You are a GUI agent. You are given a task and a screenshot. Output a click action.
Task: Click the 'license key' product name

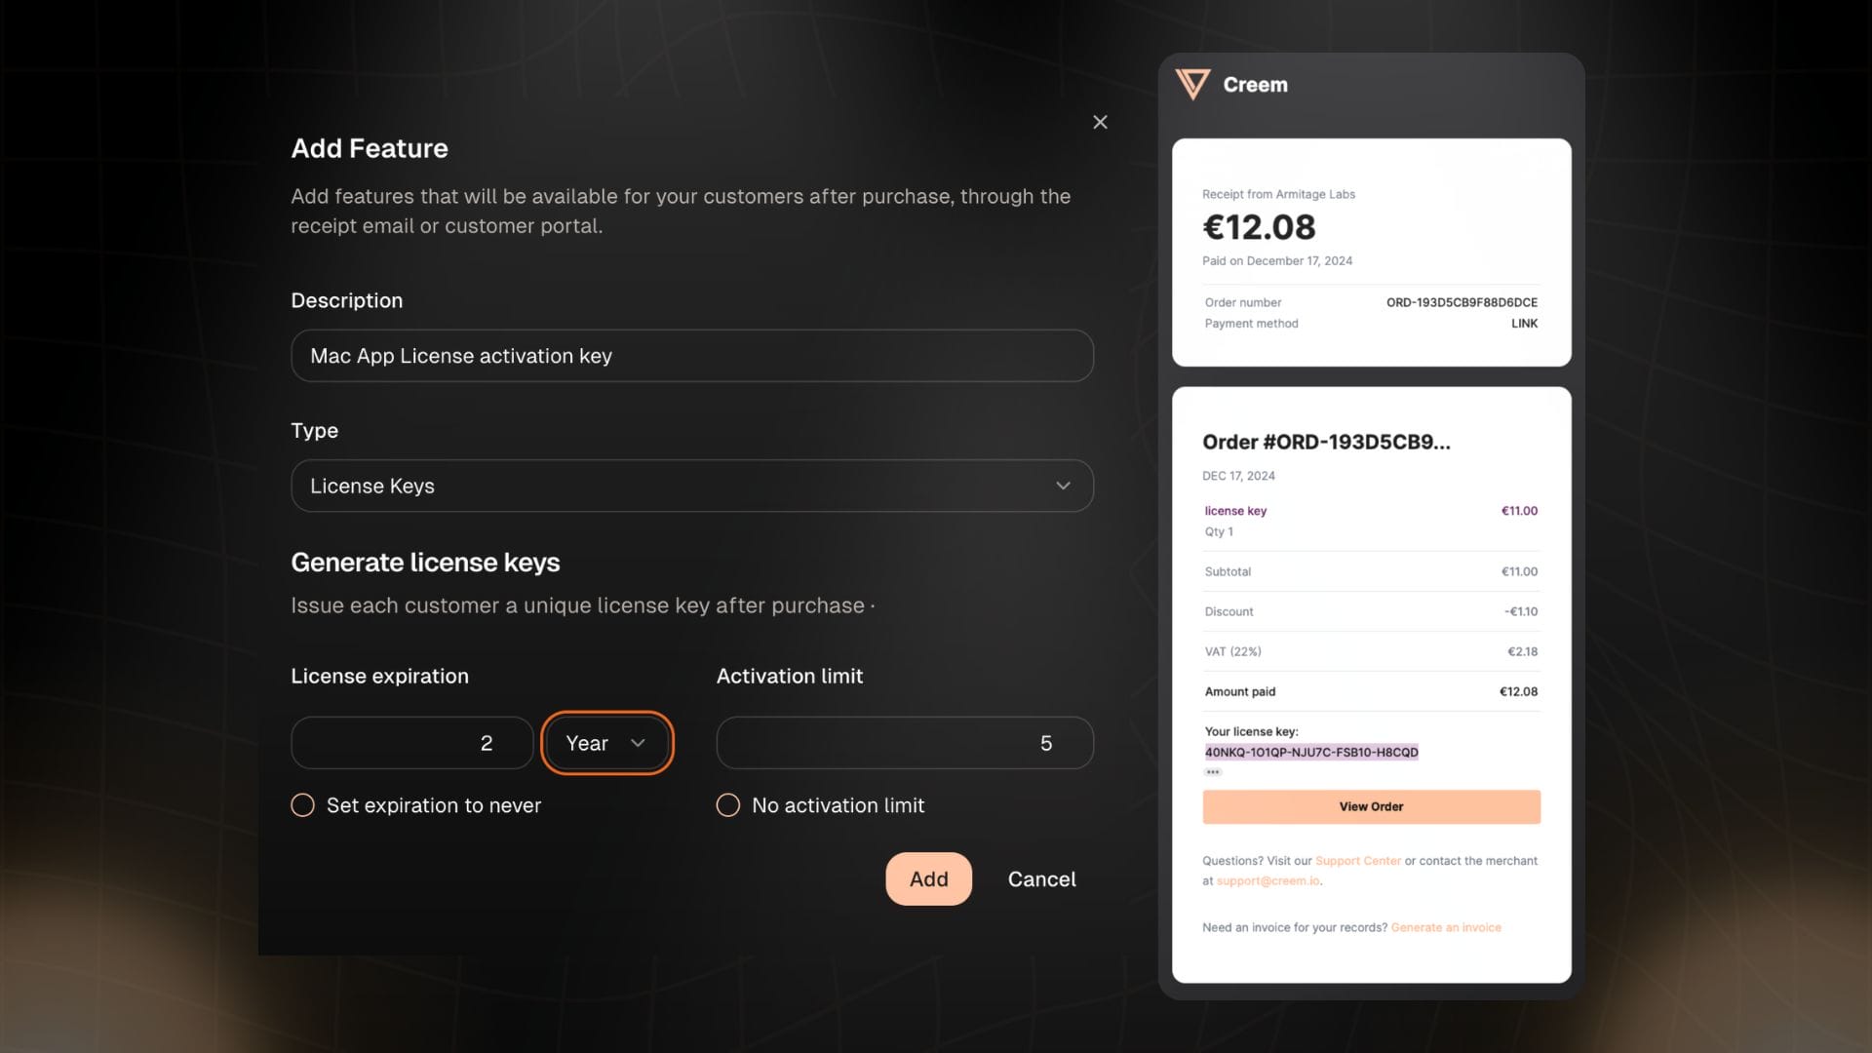click(1235, 511)
